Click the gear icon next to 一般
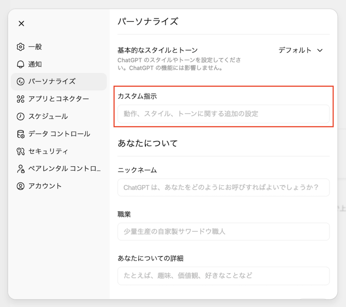The width and height of the screenshot is (346, 307). [x=21, y=47]
